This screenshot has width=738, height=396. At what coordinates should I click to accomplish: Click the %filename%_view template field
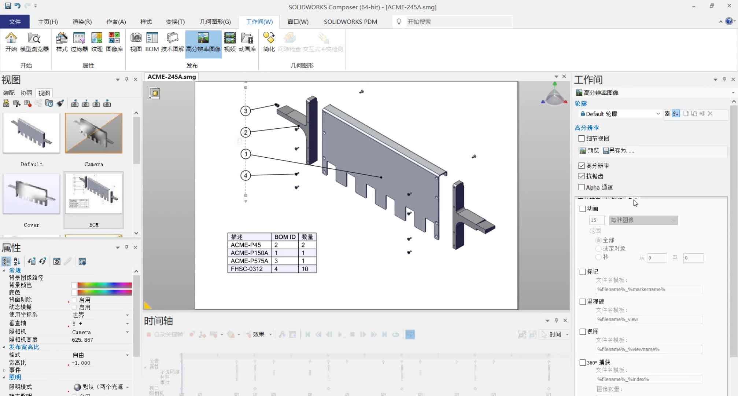649,319
